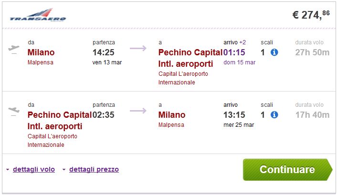Click the return flight plane icon
338x195 pixels.
[14, 111]
